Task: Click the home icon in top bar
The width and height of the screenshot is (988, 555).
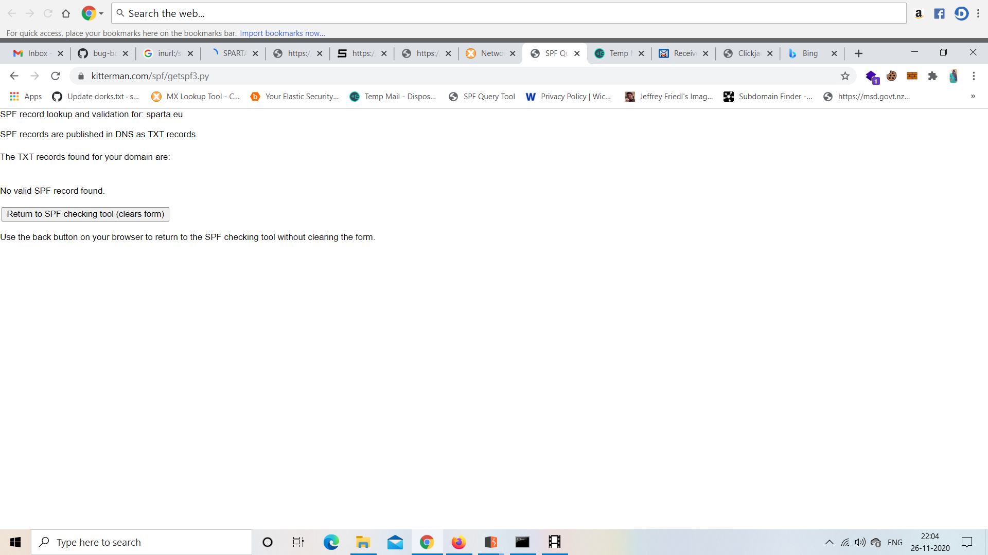Action: [66, 14]
